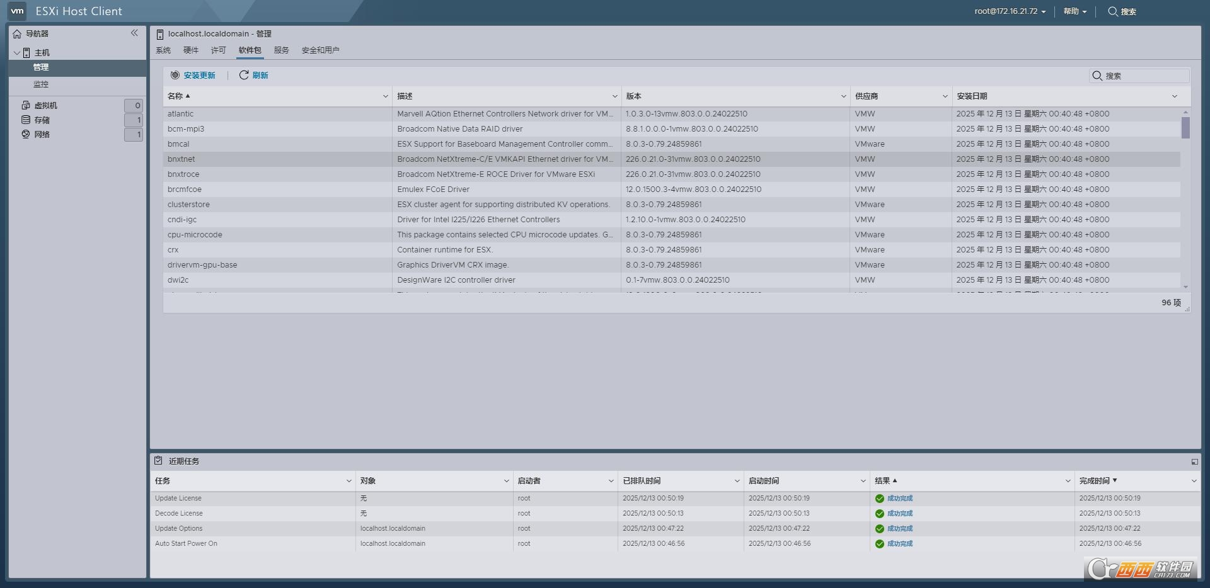The height and width of the screenshot is (588, 1210).
Task: Open the root@172.16.21.72 user dropdown
Action: click(x=1010, y=11)
